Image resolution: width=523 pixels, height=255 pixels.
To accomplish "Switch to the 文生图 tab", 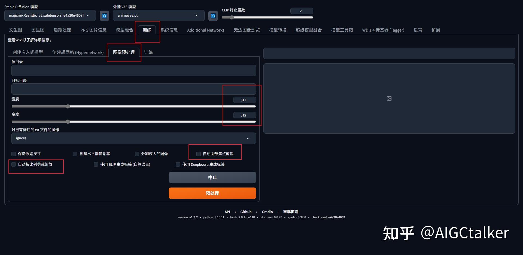I will point(15,30).
